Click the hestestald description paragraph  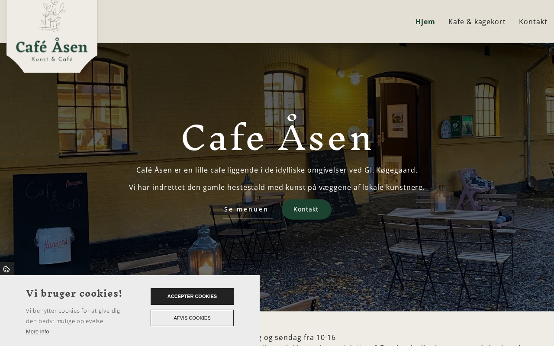click(277, 187)
